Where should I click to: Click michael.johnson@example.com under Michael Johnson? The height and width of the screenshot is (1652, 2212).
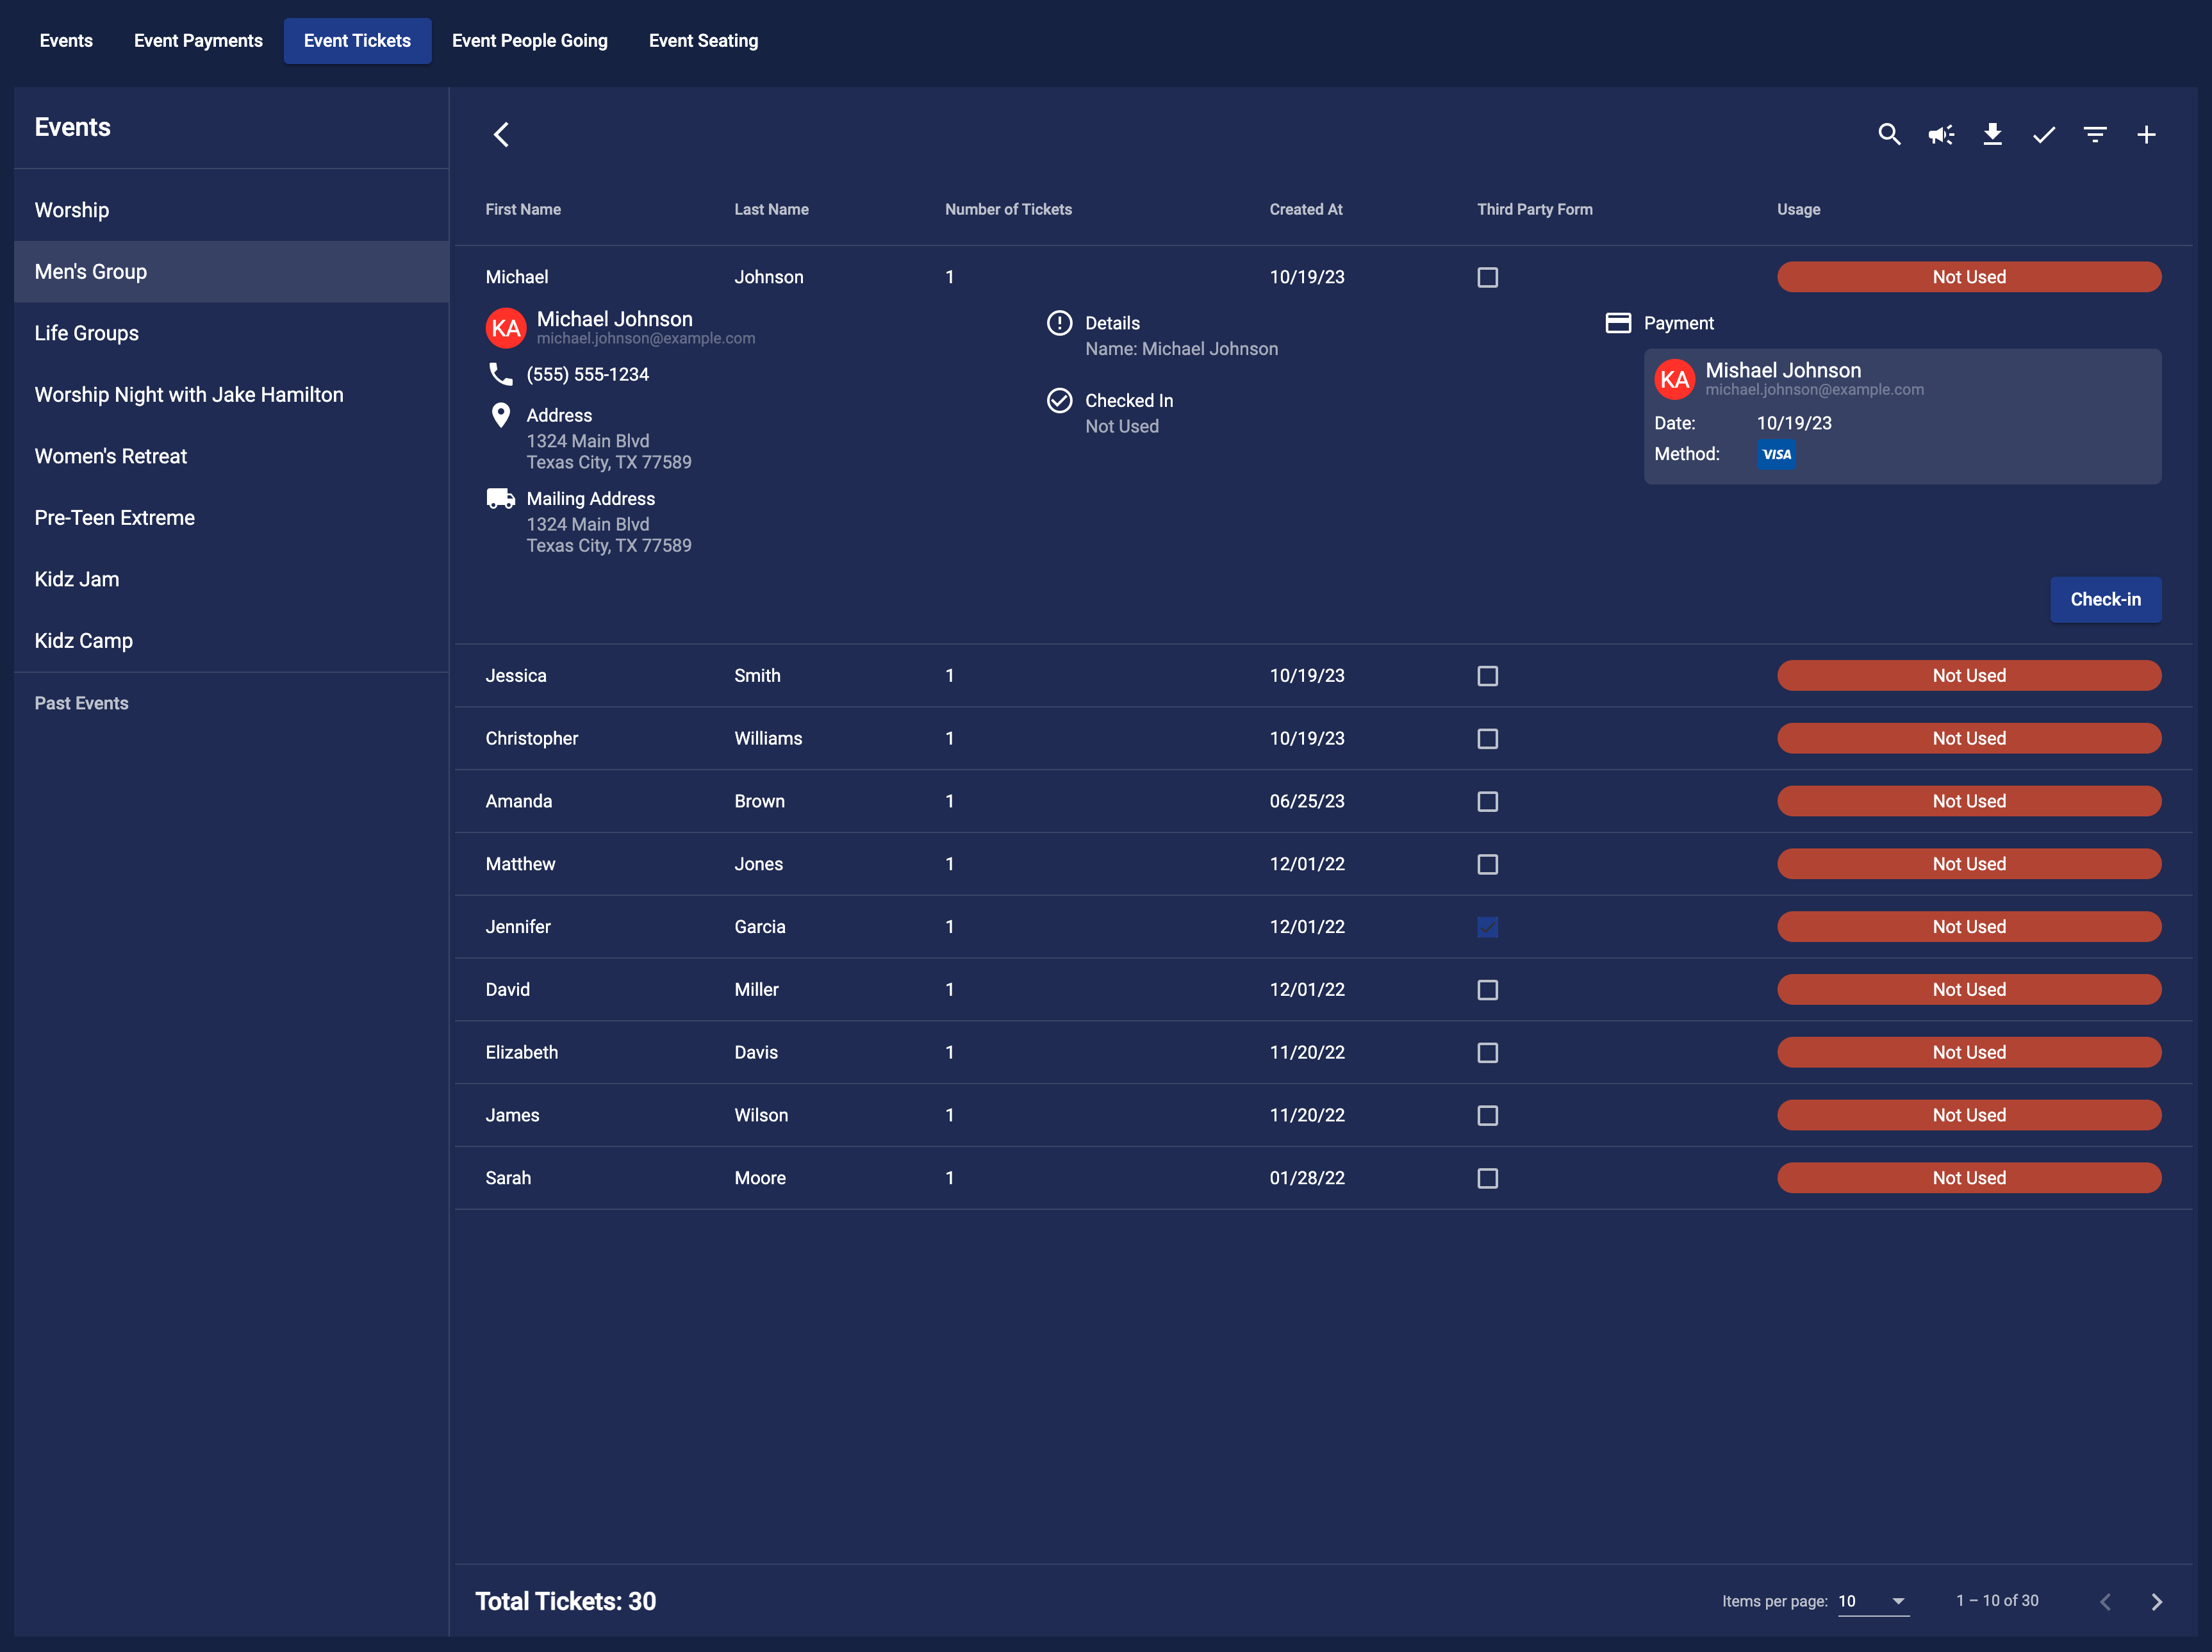tap(646, 339)
